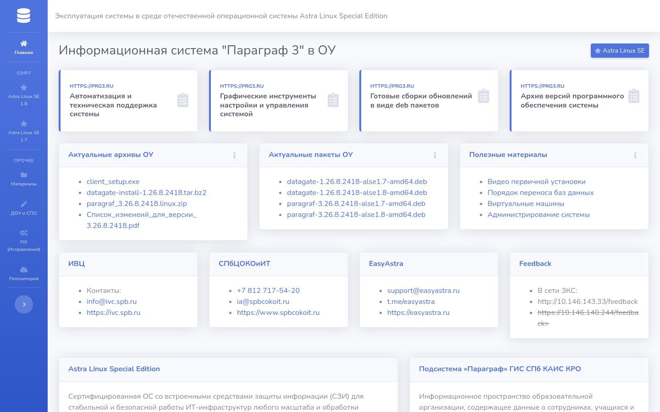
Task: Open Astra Linux SE 1.7 star icon
Action: [24, 124]
